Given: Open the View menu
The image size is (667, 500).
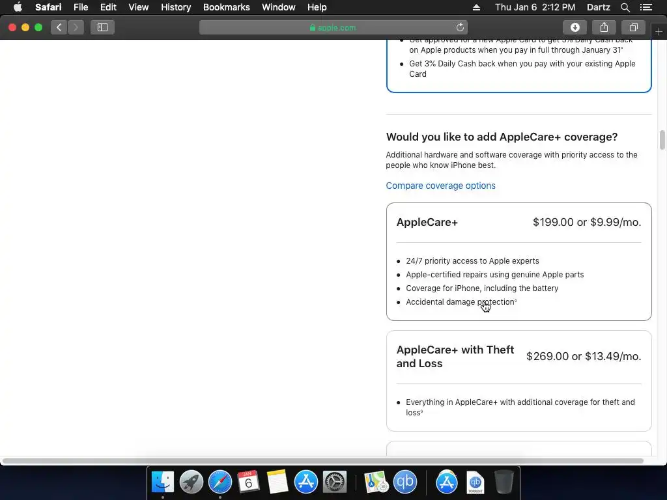Looking at the screenshot, I should click(139, 7).
